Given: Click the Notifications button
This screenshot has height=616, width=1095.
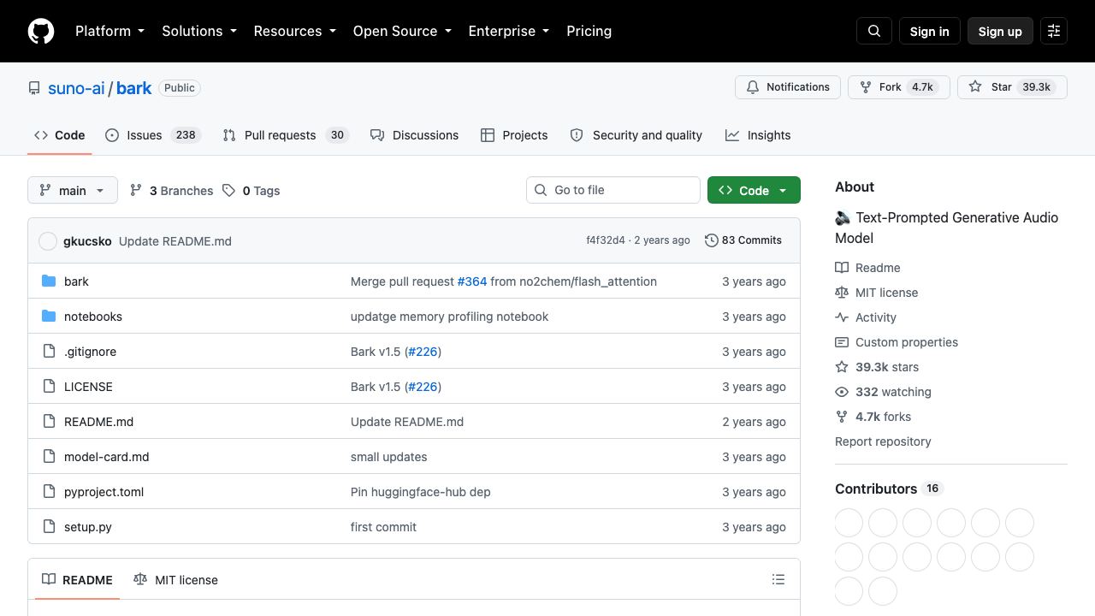Looking at the screenshot, I should tap(788, 87).
